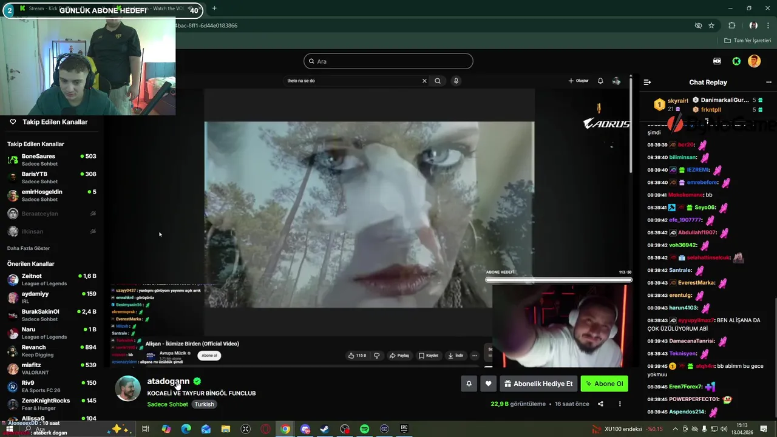This screenshot has height=437, width=777.
Task: Open the Kick clips icon in header
Action: [x=717, y=61]
